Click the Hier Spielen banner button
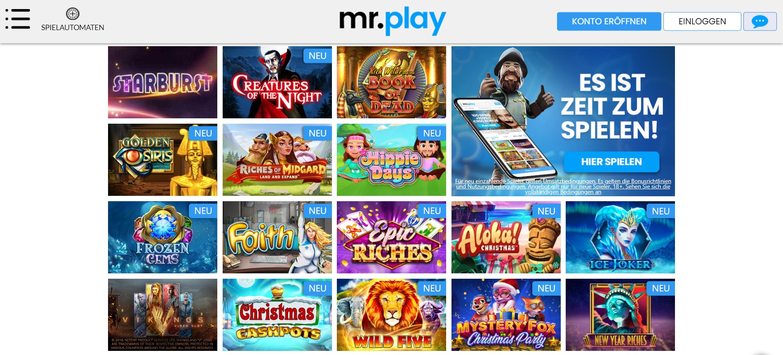This screenshot has height=355, width=783. coord(611,162)
